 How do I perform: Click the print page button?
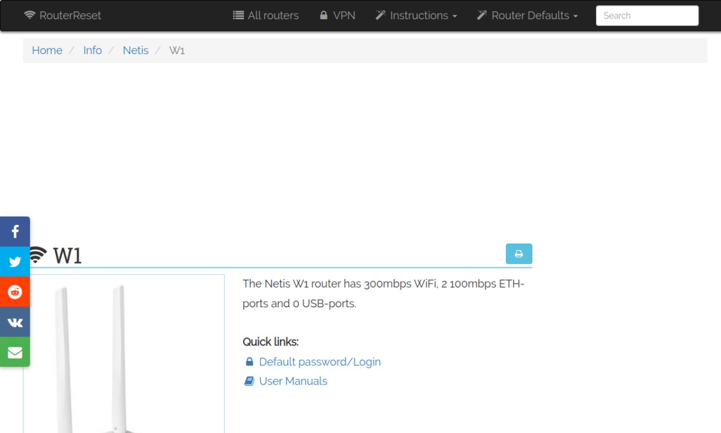tap(519, 254)
